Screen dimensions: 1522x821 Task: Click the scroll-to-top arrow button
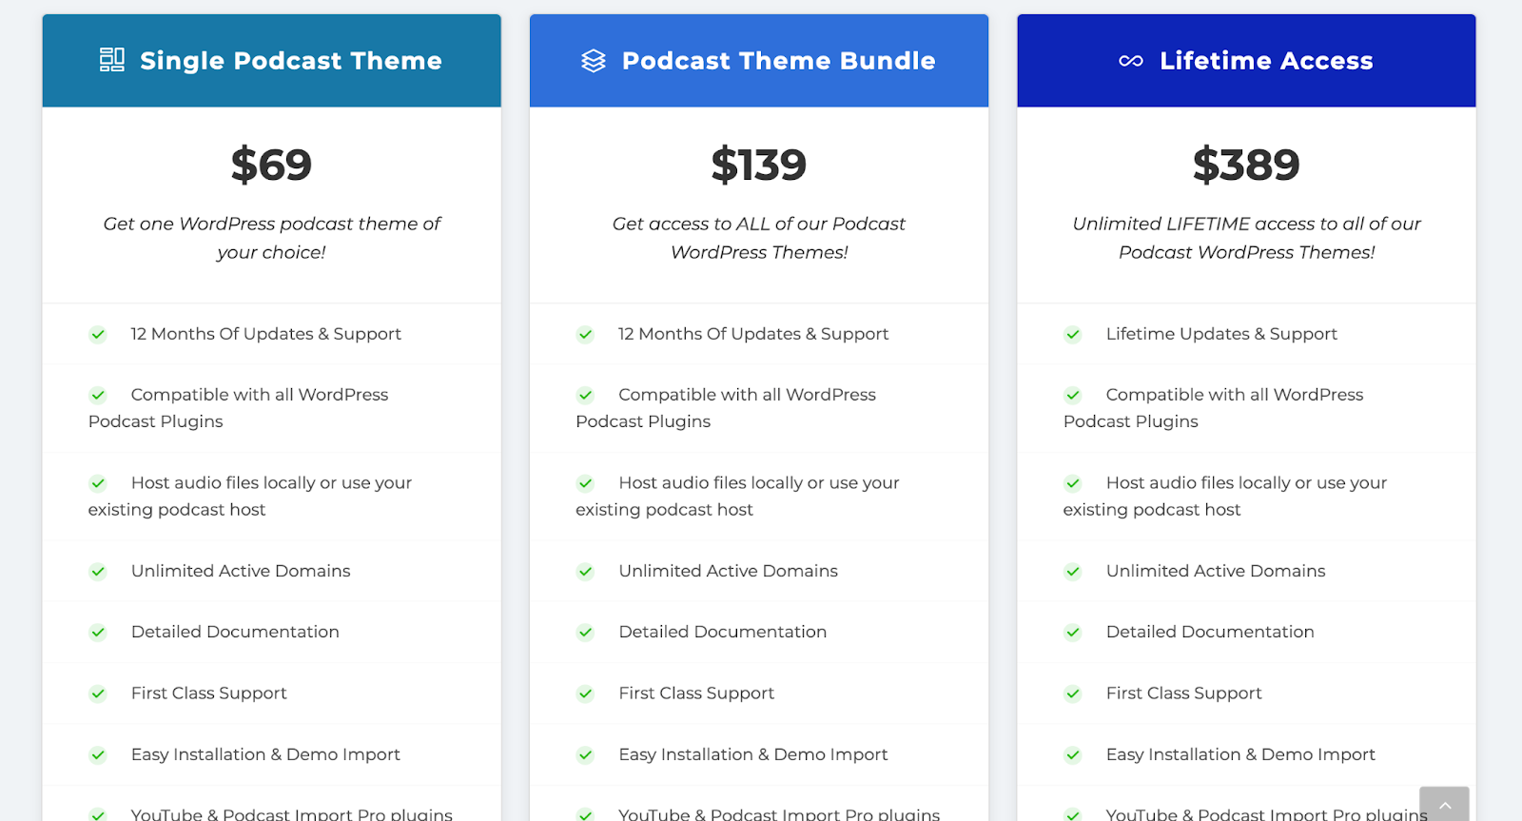1444,804
